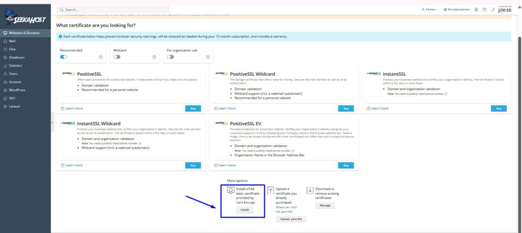Screen dimensions: 522x233
Task: Click Manage to manage existing certificates
Action: [325, 205]
